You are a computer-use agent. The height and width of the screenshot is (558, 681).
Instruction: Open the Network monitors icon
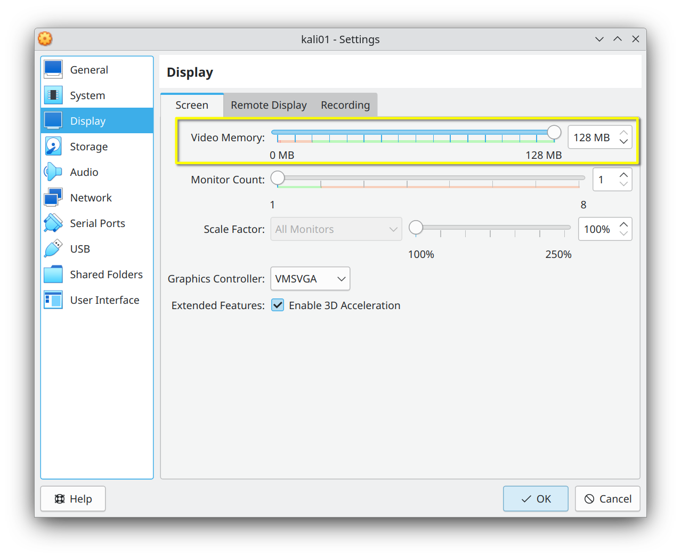coord(53,198)
